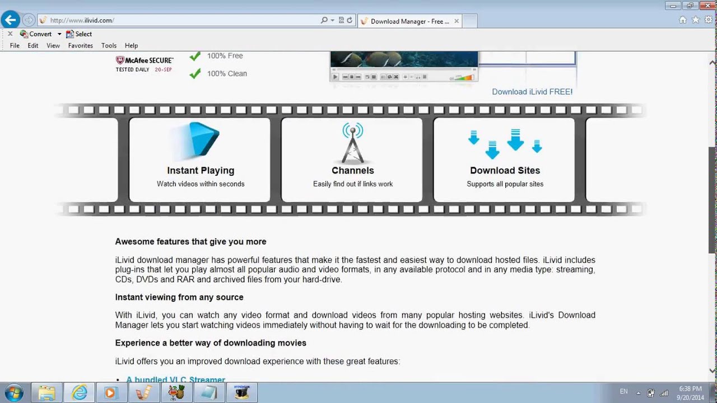The height and width of the screenshot is (403, 717).
Task: Click the HyperCam taskbar icon
Action: click(242, 393)
